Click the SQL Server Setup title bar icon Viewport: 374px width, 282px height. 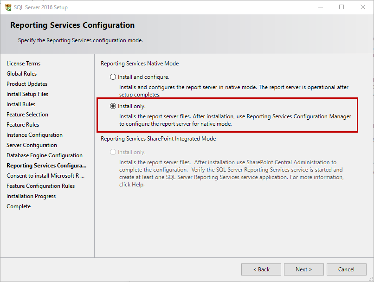(x=8, y=7)
